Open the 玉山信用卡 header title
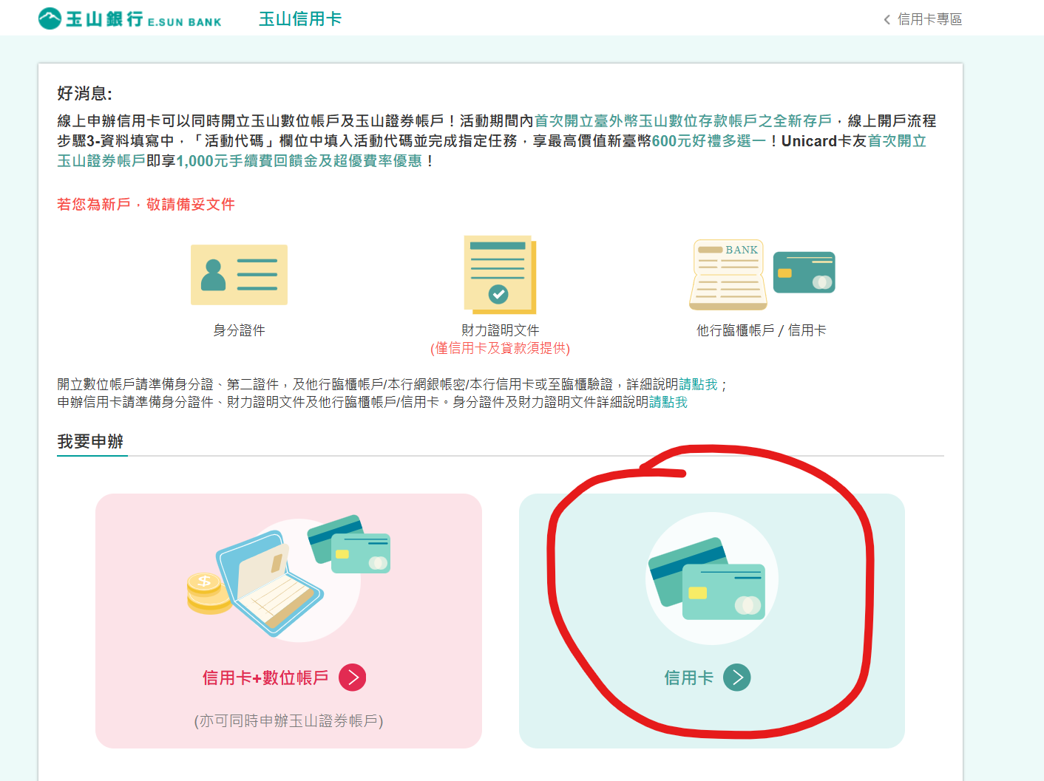 point(300,19)
